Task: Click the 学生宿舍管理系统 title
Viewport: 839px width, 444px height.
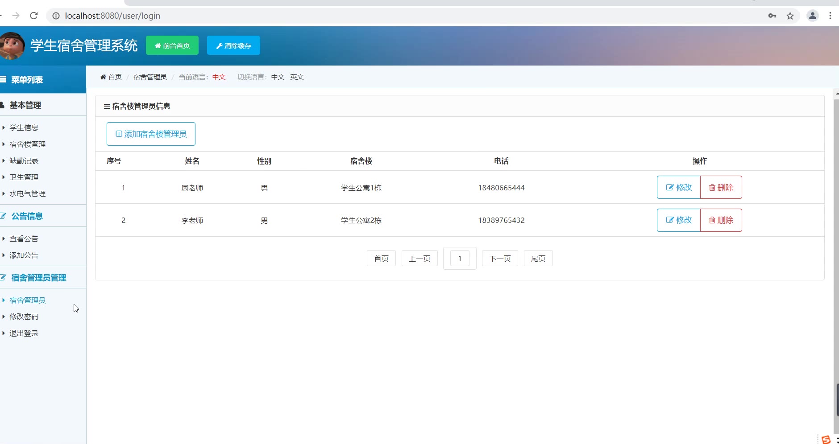Action: 84,45
